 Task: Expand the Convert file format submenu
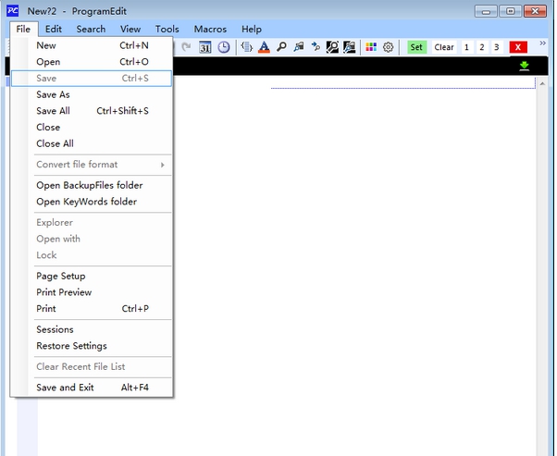pyautogui.click(x=92, y=165)
